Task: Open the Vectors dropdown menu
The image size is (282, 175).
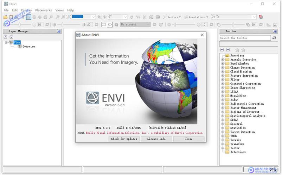Action: [172, 17]
